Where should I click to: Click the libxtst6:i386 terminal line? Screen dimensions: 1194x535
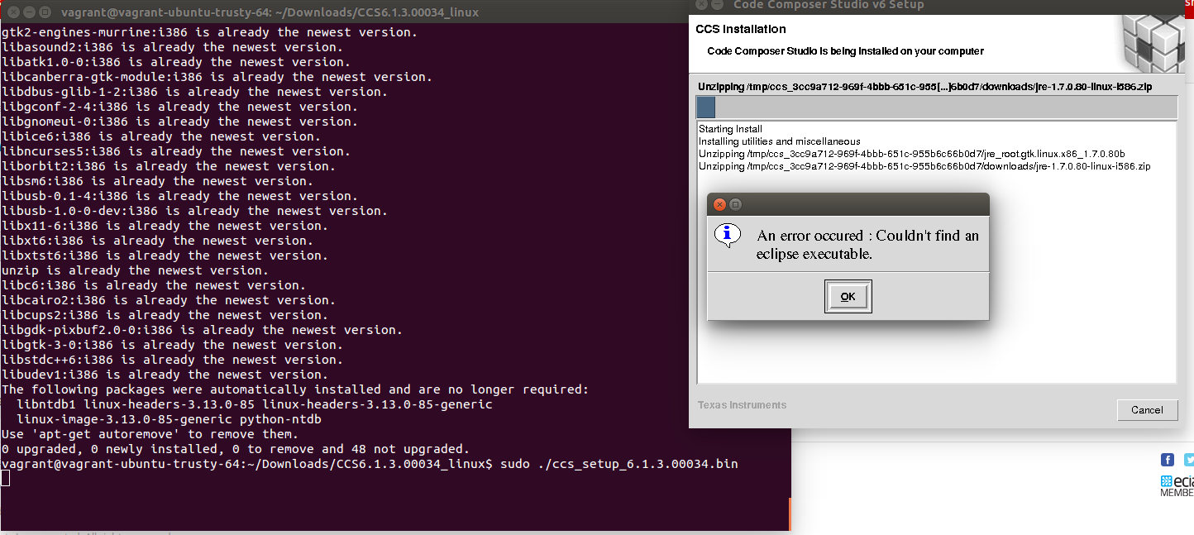(165, 256)
